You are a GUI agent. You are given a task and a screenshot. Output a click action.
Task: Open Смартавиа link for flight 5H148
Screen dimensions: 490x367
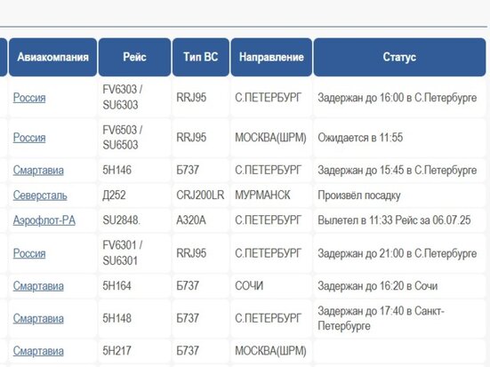[38, 318]
